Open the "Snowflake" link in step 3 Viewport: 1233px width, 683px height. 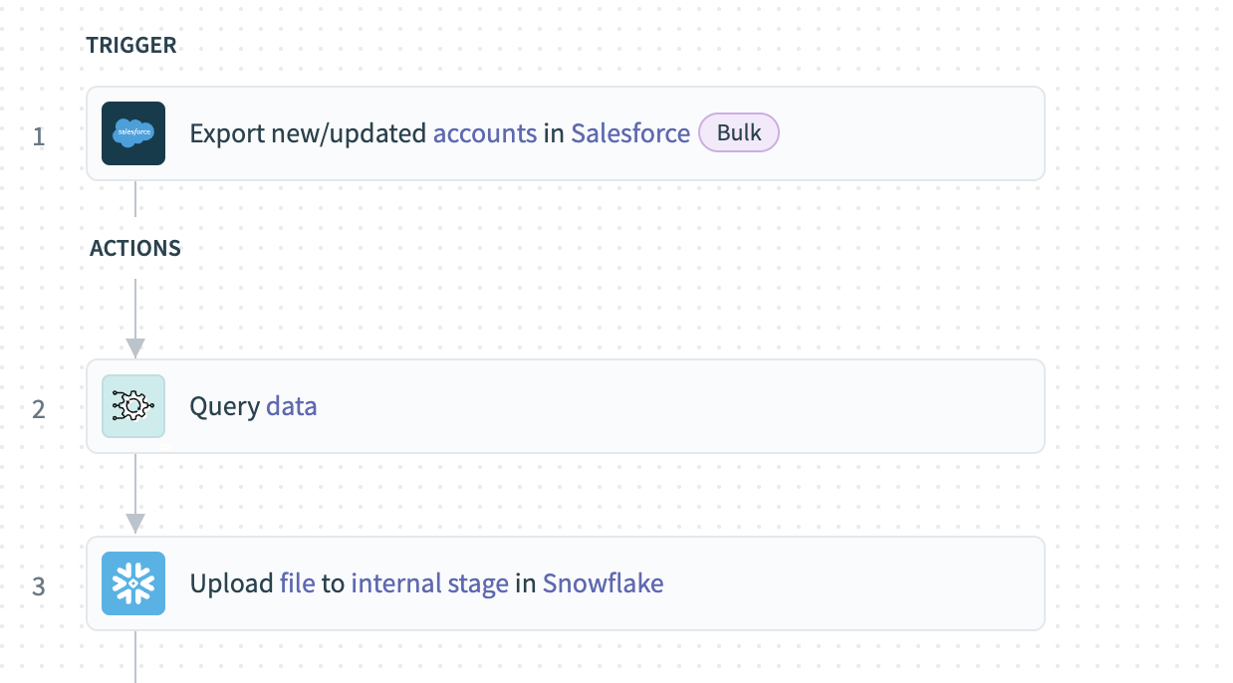[x=603, y=583]
